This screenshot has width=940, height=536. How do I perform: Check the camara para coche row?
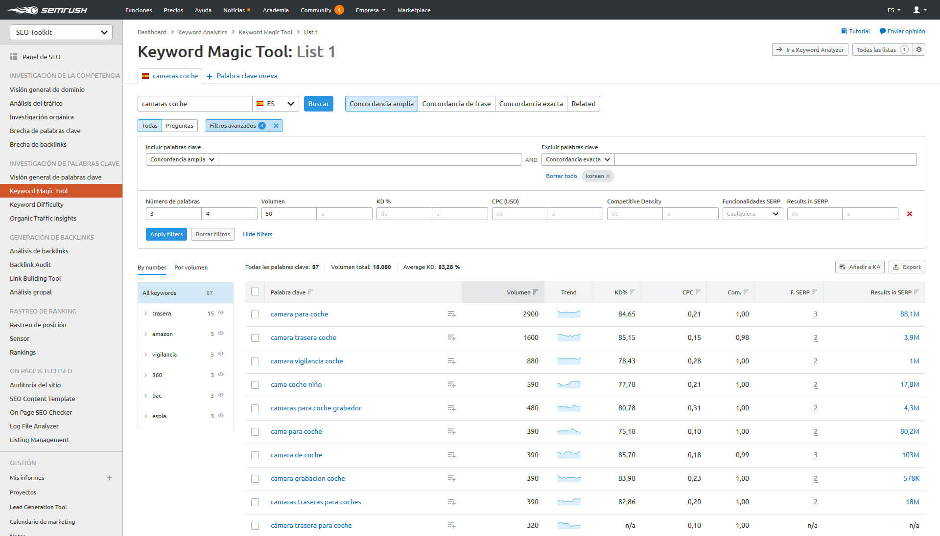[x=255, y=314]
